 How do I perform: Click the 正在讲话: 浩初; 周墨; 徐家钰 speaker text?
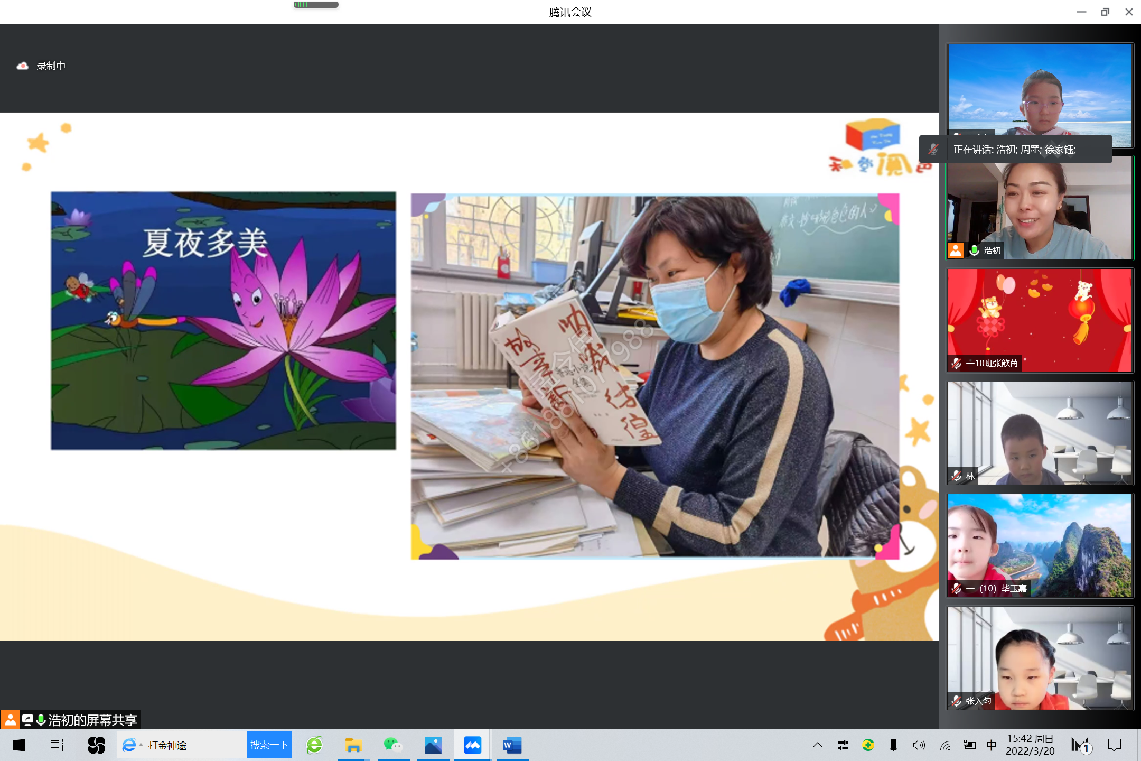click(1014, 150)
